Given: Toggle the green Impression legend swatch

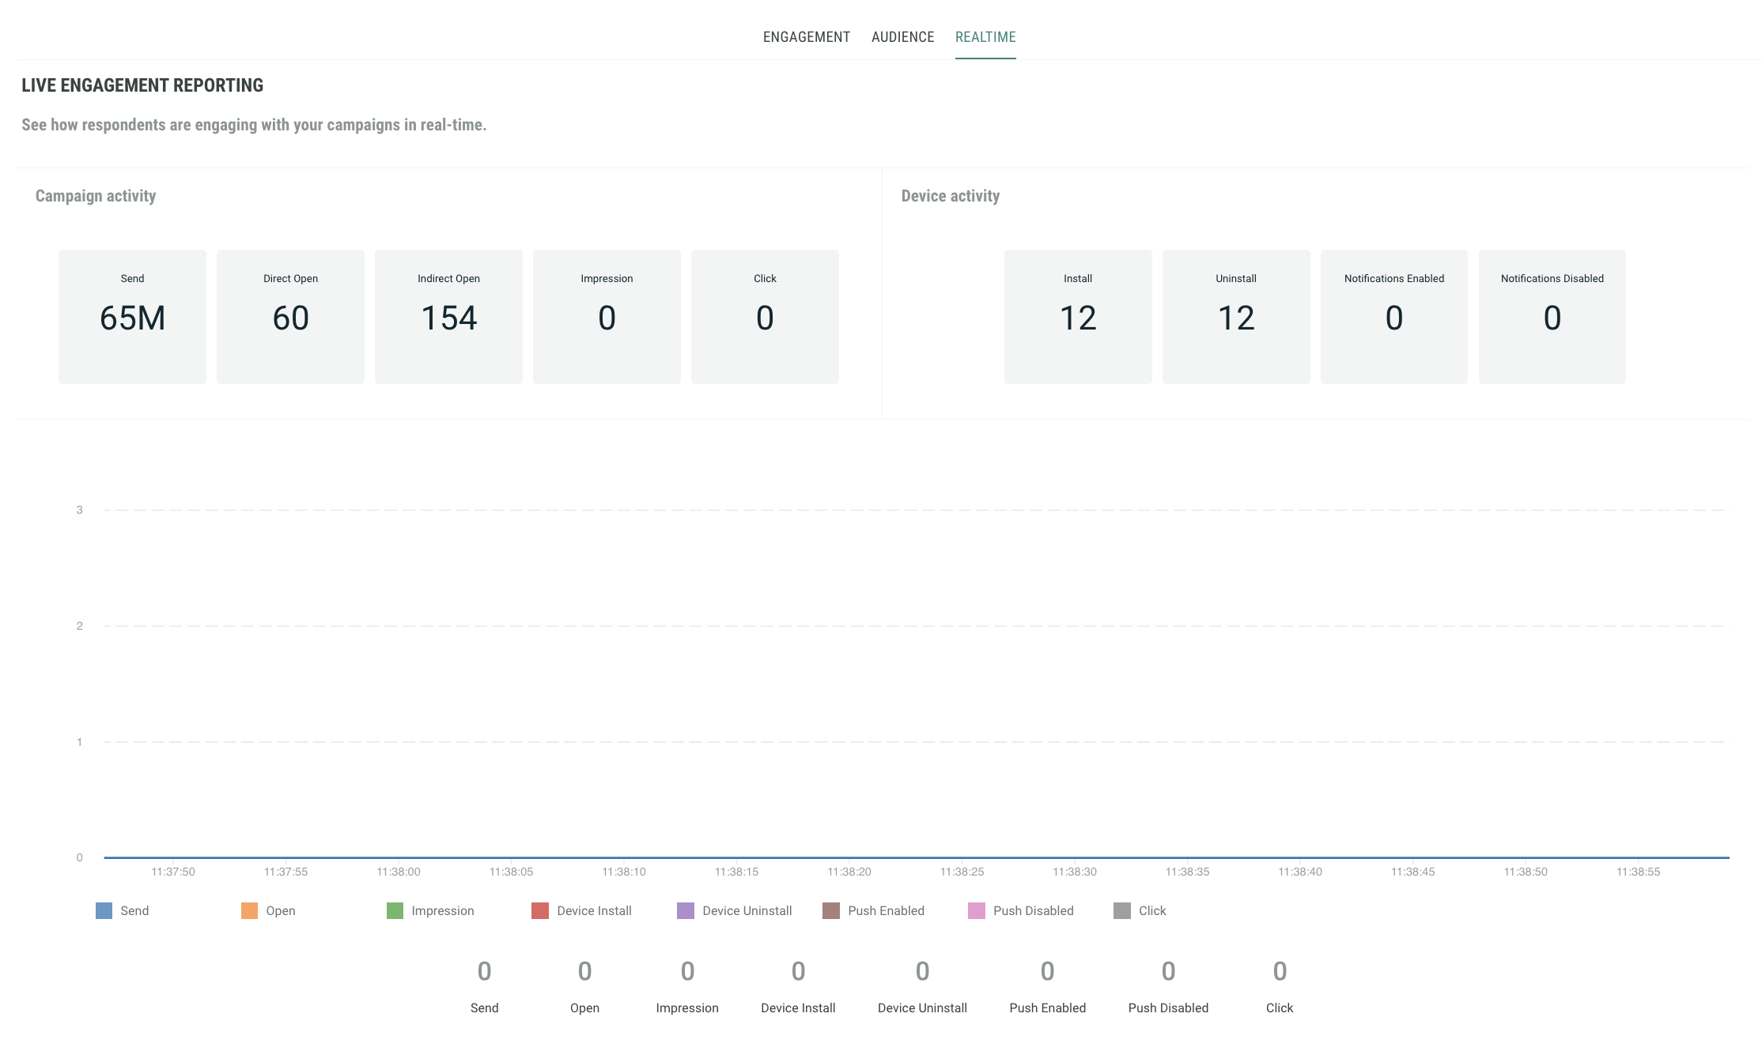Looking at the screenshot, I should click(395, 910).
